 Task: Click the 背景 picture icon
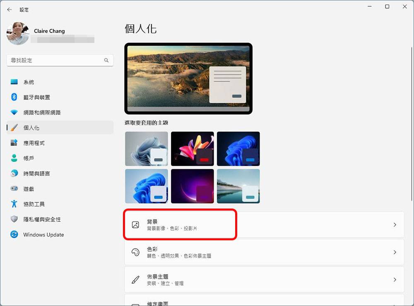(135, 224)
